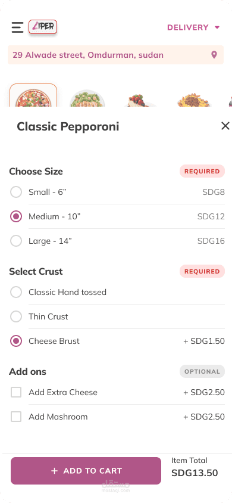Select the pizza category thumbnail
This screenshot has height=503, width=232.
[x=33, y=95]
